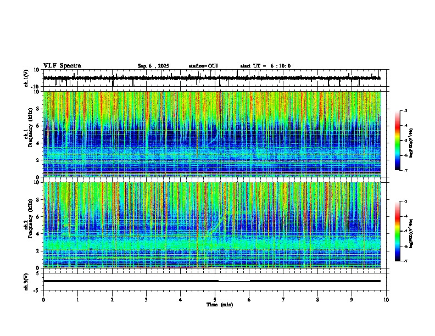Select the "start UT = 6 : 10: 0" text

[x=265, y=66]
